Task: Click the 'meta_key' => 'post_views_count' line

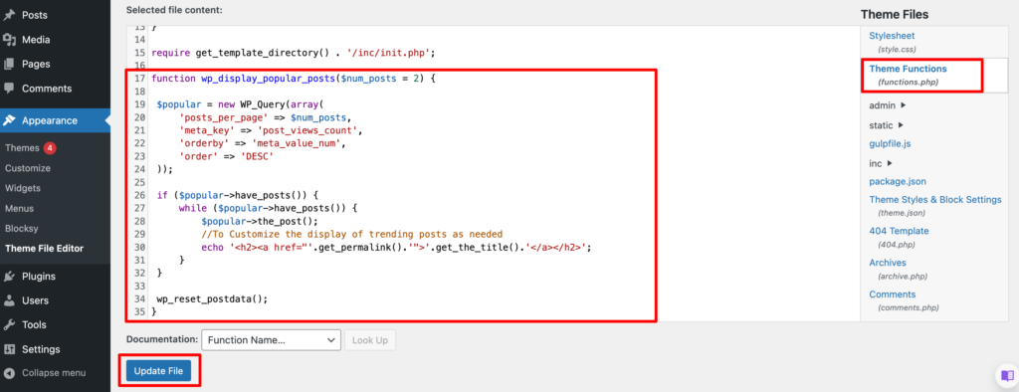Action: point(271,130)
